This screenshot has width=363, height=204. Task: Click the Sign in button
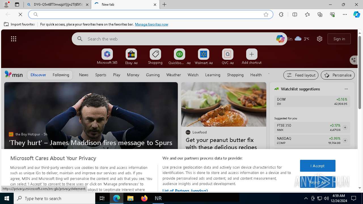pos(339,39)
